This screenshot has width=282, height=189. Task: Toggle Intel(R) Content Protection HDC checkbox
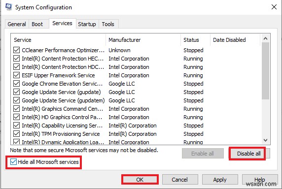17,67
